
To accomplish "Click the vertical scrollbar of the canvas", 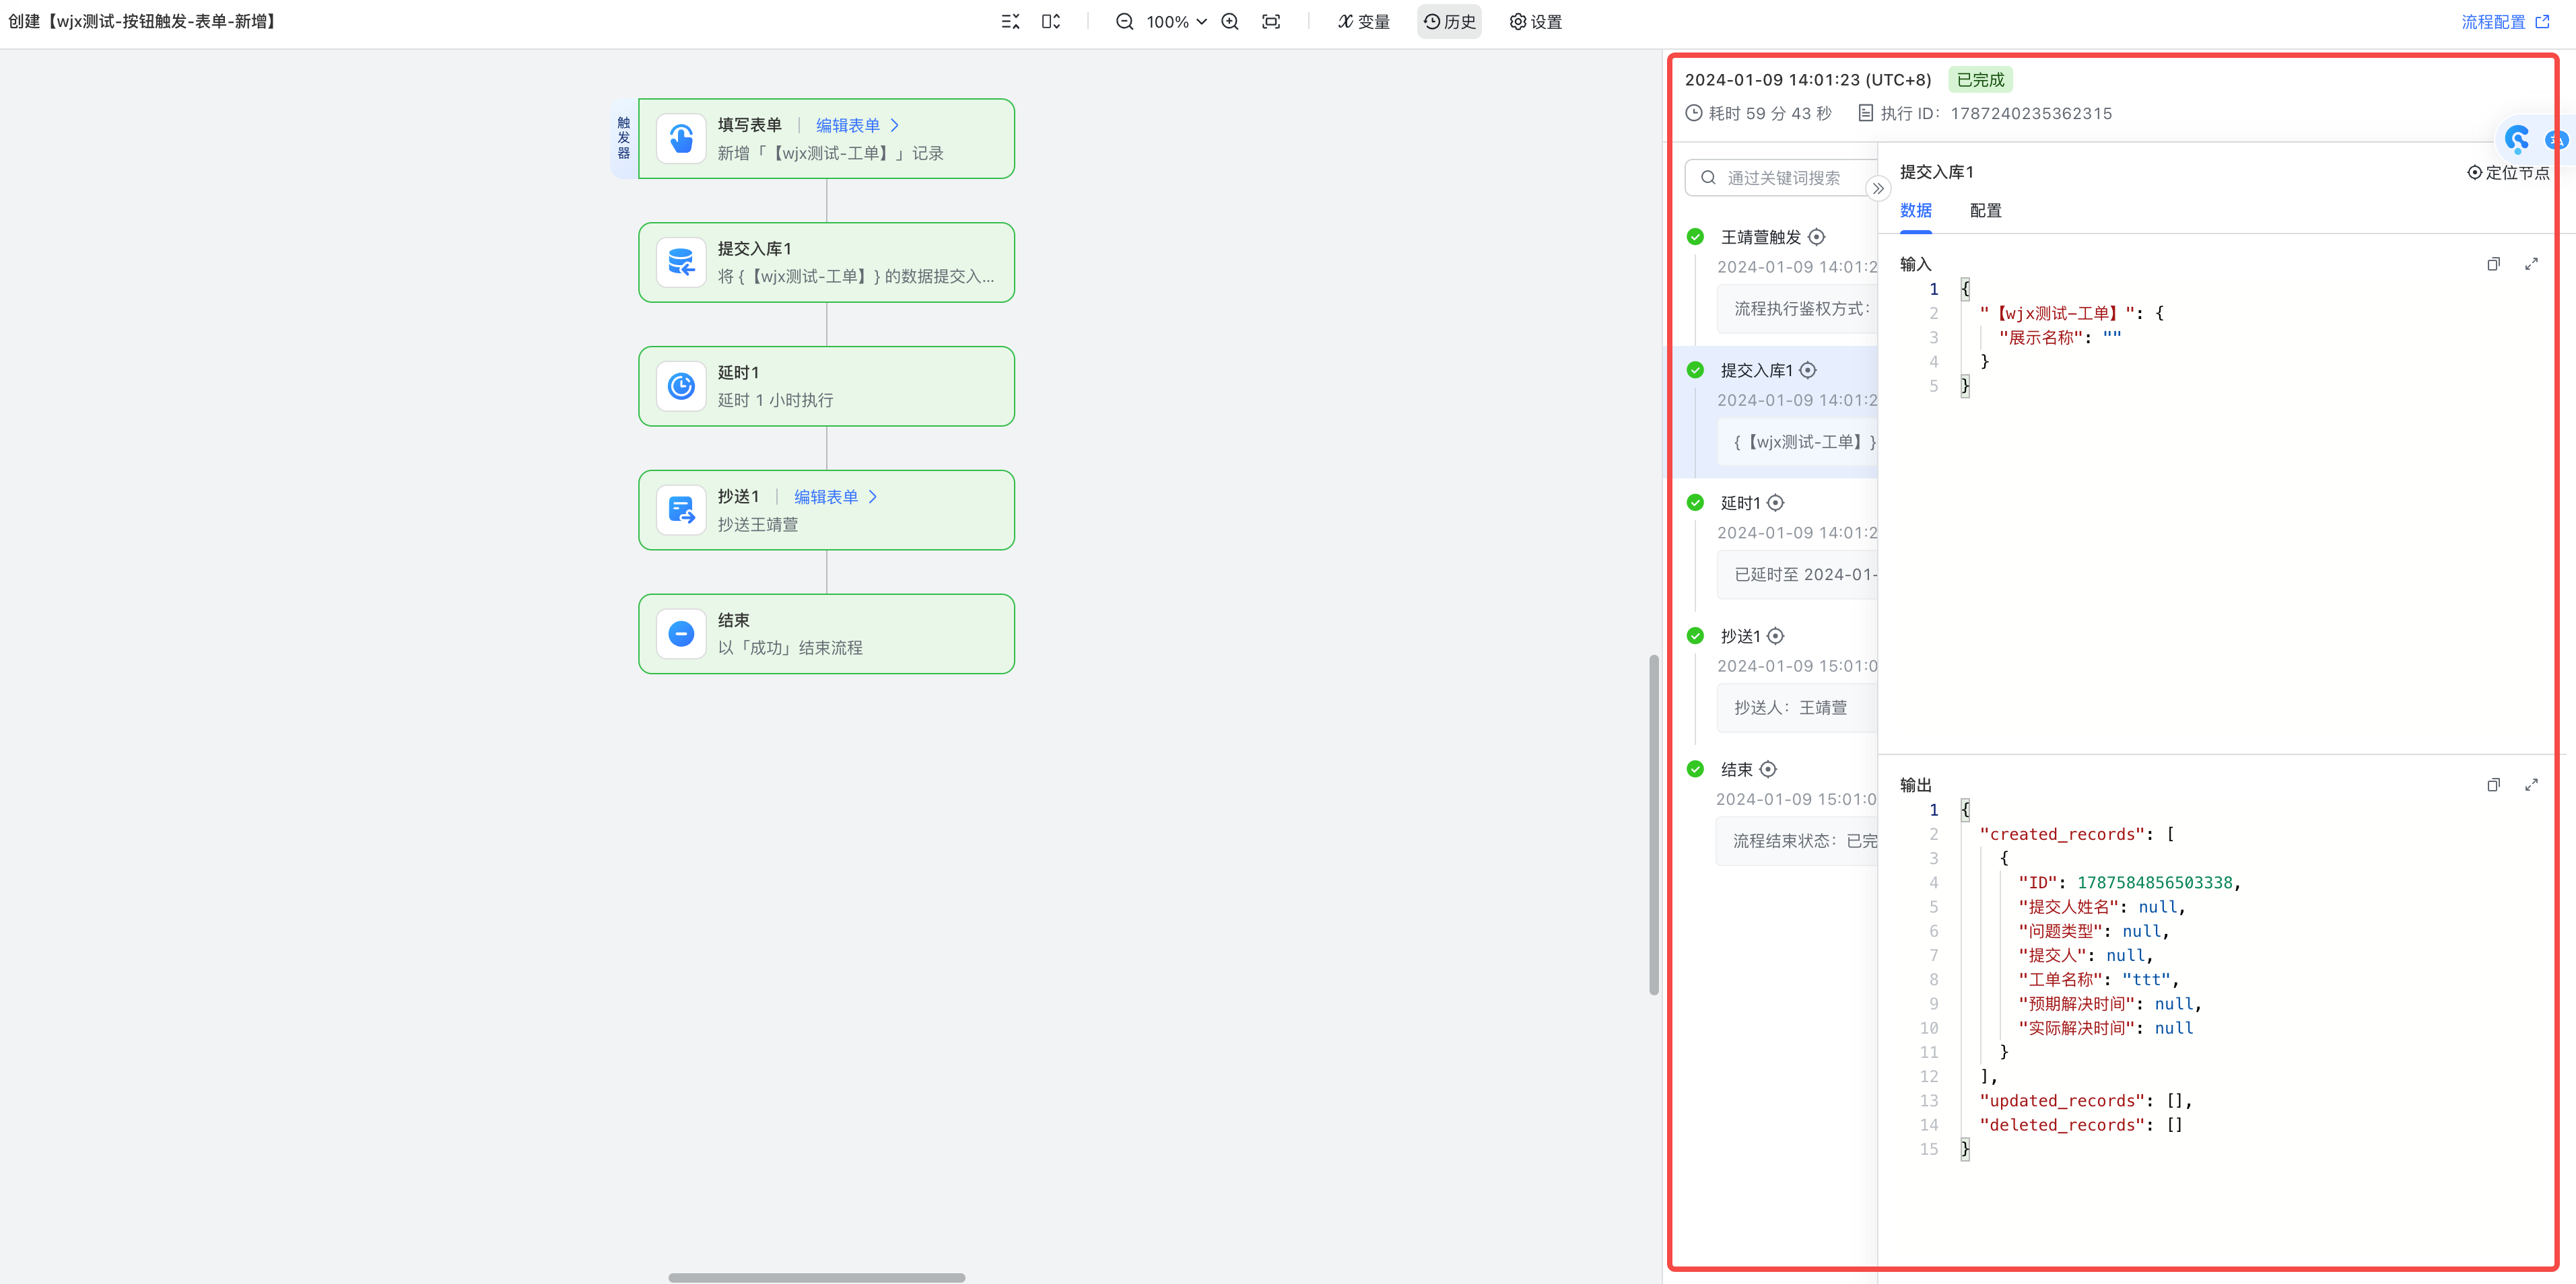I will coord(1654,824).
